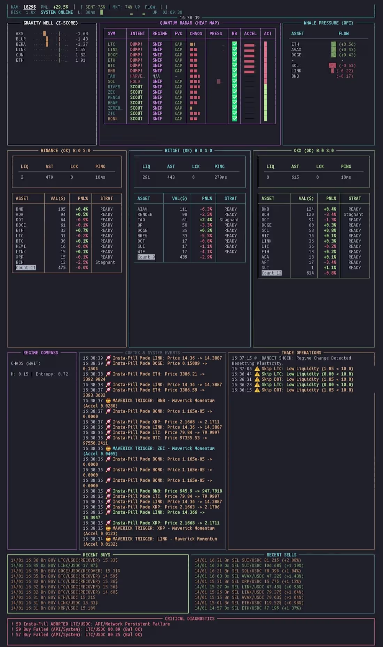Click the BB checkmark in the TAO radar row
The width and height of the screenshot is (383, 647).
point(234,76)
